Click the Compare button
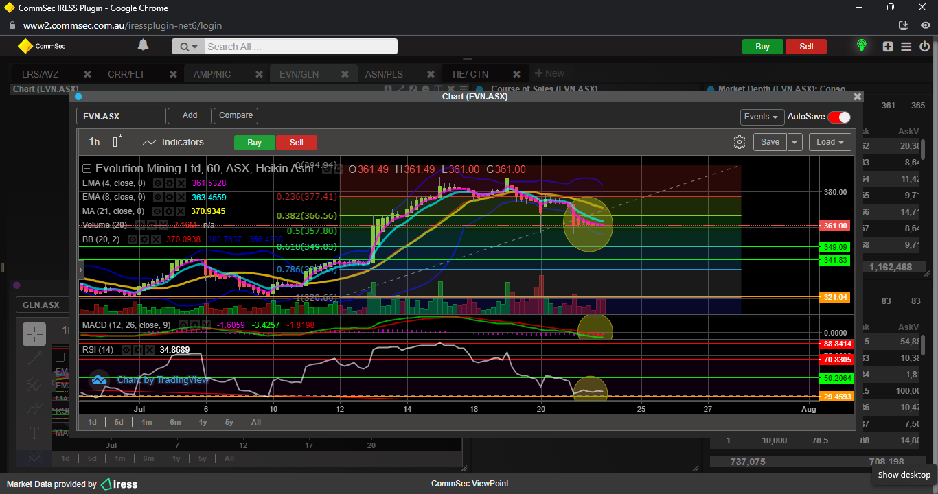This screenshot has height=494, width=938. coord(236,115)
